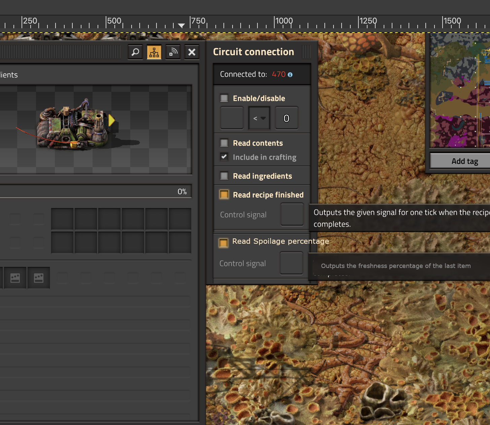Close the machine window with X
Screen dimensions: 490x425
[x=192, y=52]
